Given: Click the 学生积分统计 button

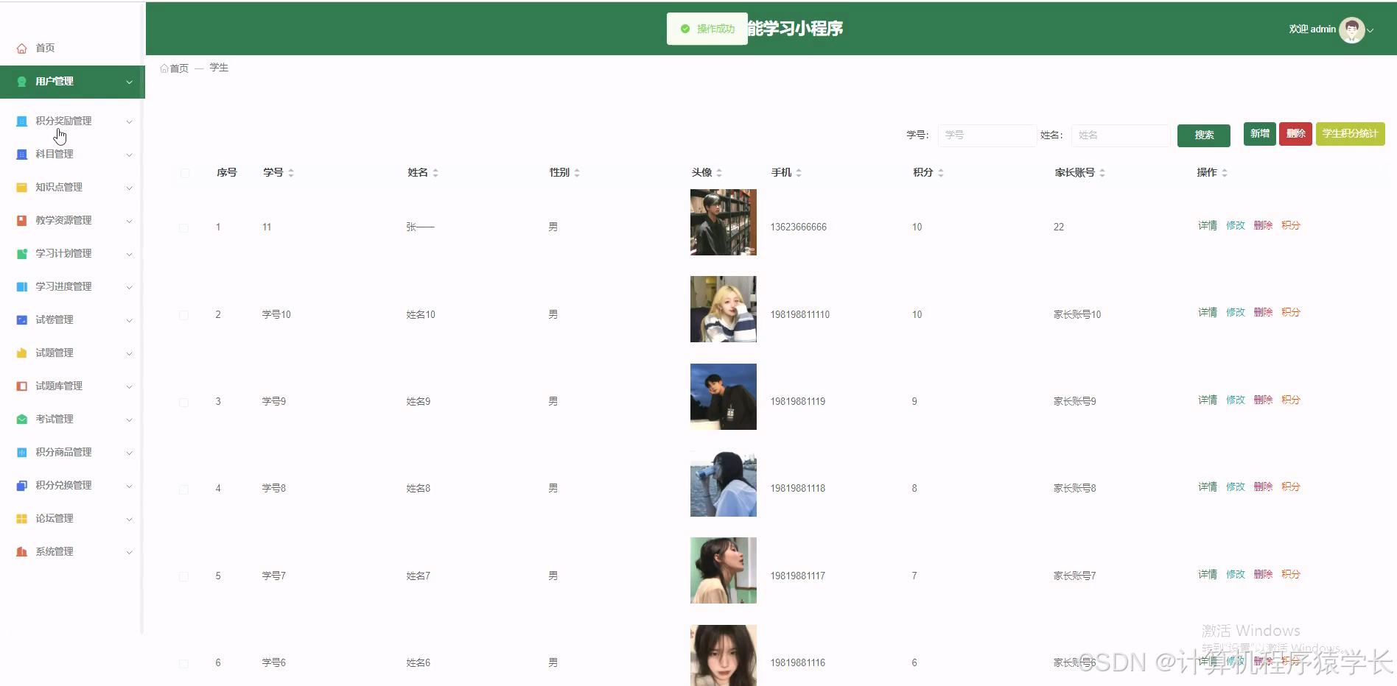Looking at the screenshot, I should (x=1350, y=134).
